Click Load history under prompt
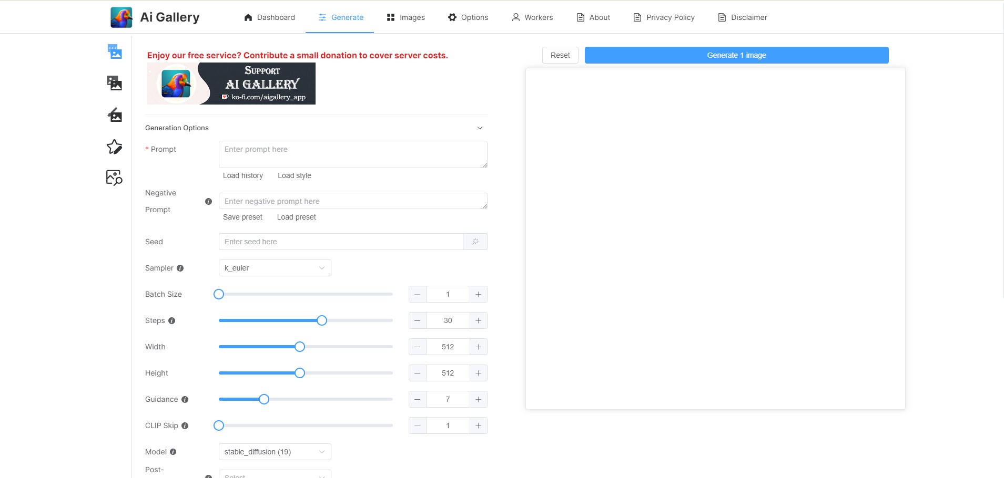This screenshot has height=478, width=1004. (243, 175)
